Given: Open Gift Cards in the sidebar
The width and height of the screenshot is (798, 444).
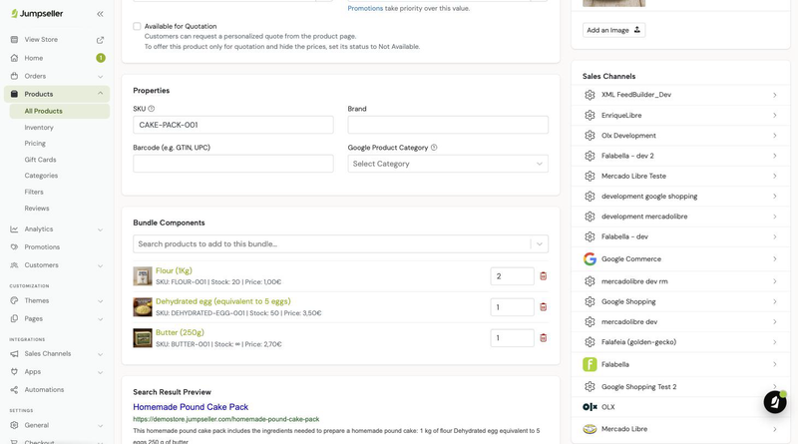Looking at the screenshot, I should pyautogui.click(x=40, y=160).
